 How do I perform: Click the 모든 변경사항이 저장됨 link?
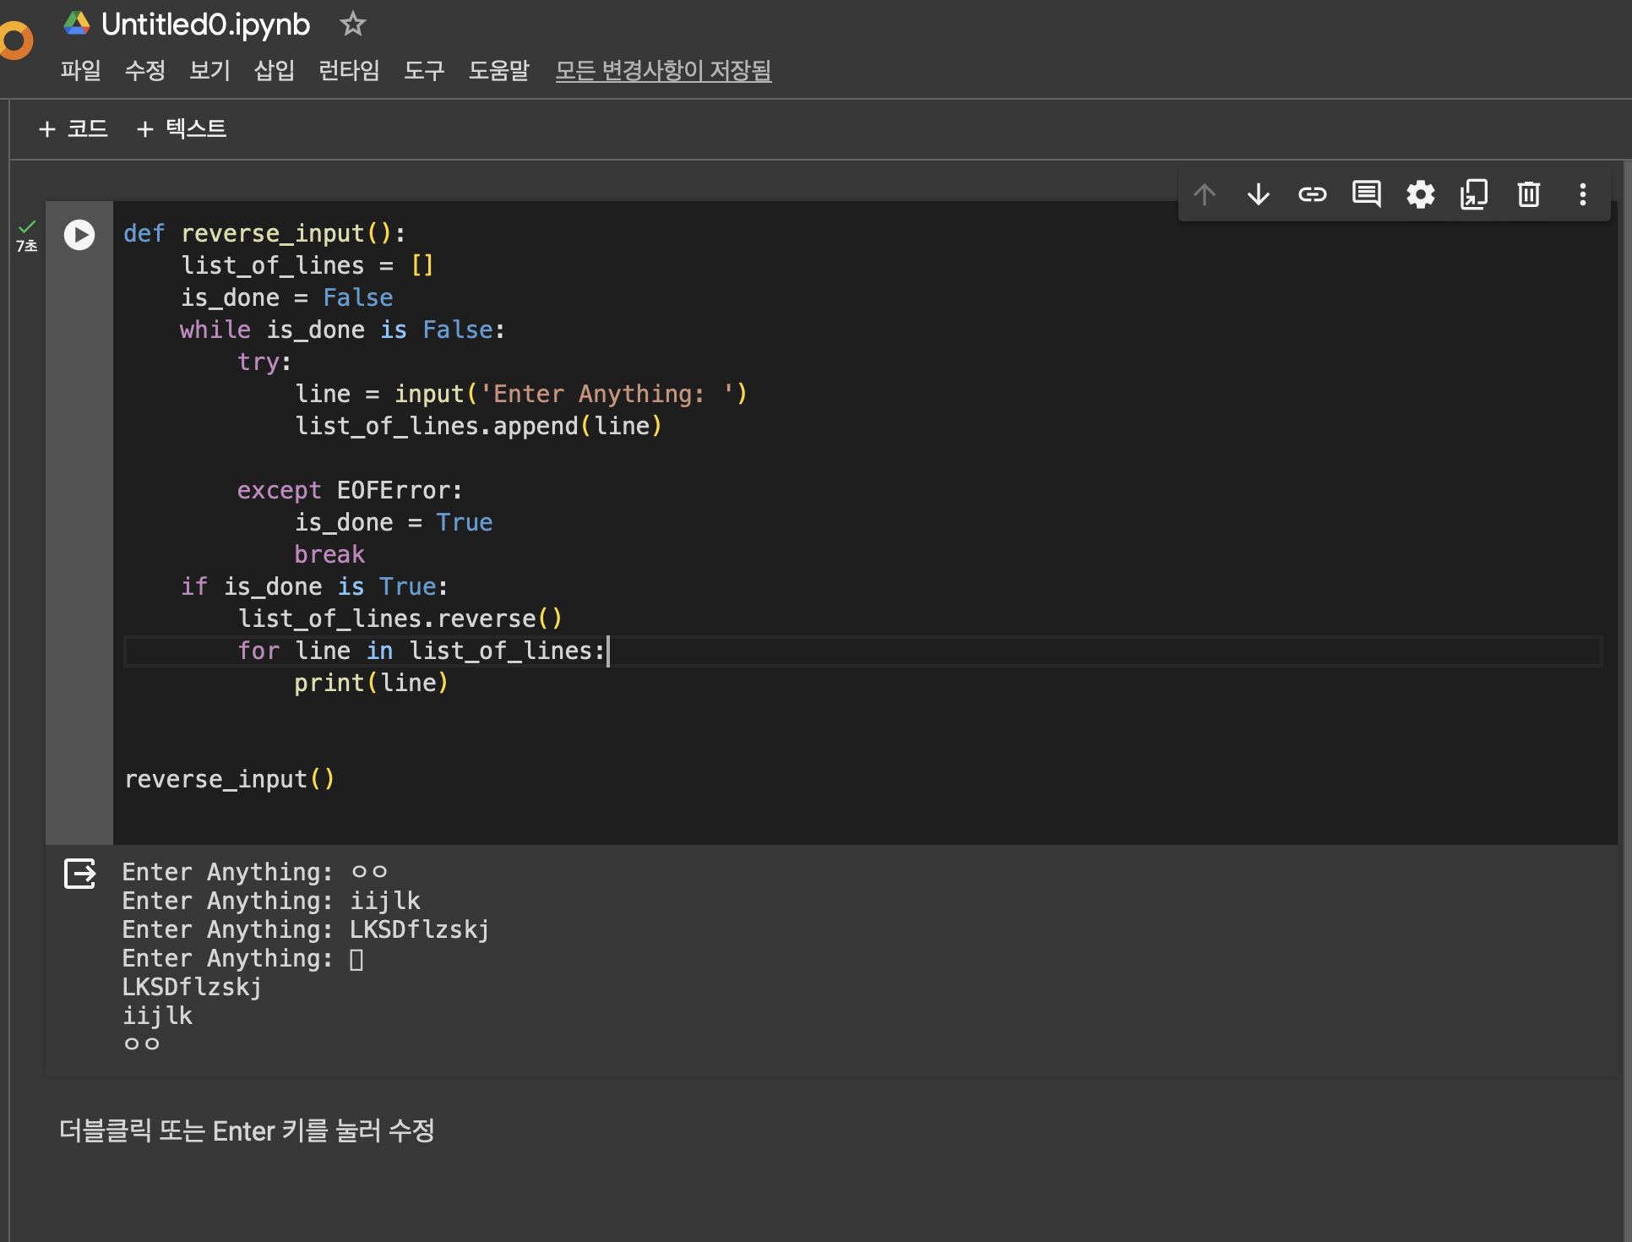click(x=663, y=70)
